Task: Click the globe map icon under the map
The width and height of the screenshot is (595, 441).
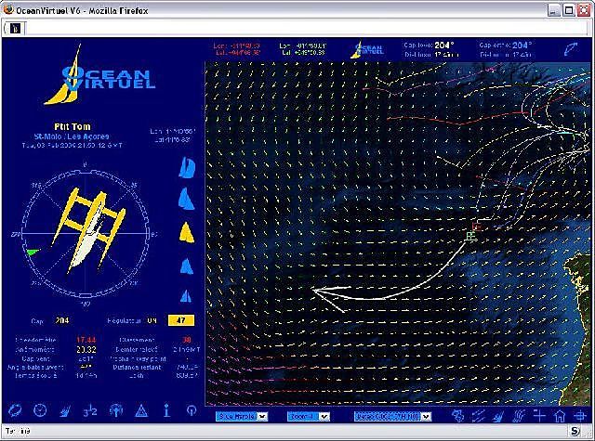Action: coord(458,416)
